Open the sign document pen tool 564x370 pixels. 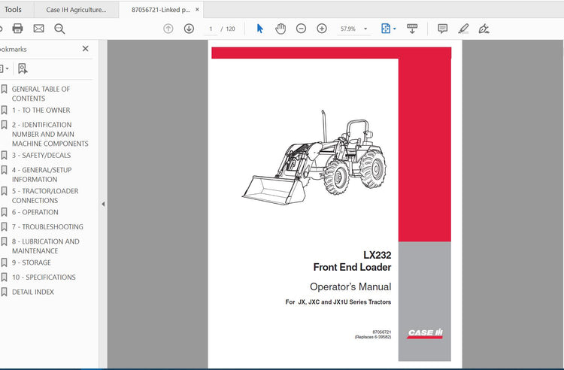click(484, 29)
